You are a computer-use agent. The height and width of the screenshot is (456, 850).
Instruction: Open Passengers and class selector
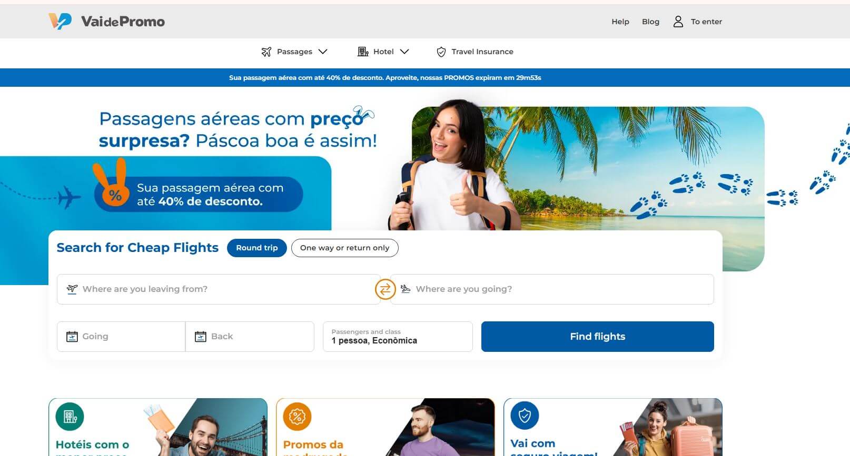tap(398, 337)
